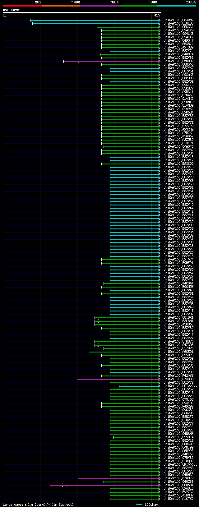Select the UniRef100_Q7XAU8 label

178,379
